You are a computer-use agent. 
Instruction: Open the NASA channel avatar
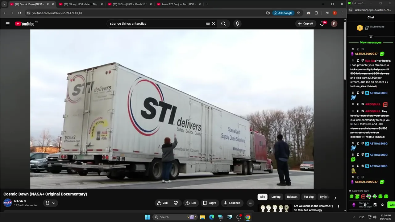tap(8, 203)
